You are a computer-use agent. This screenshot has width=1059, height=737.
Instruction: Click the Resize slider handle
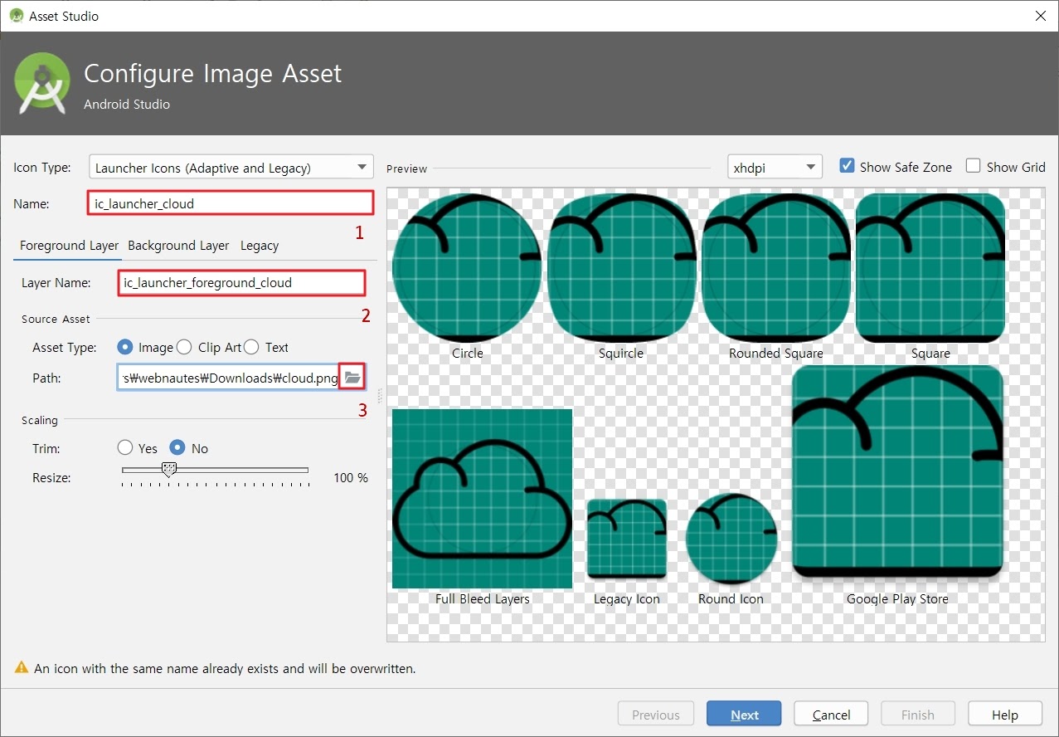click(x=169, y=470)
